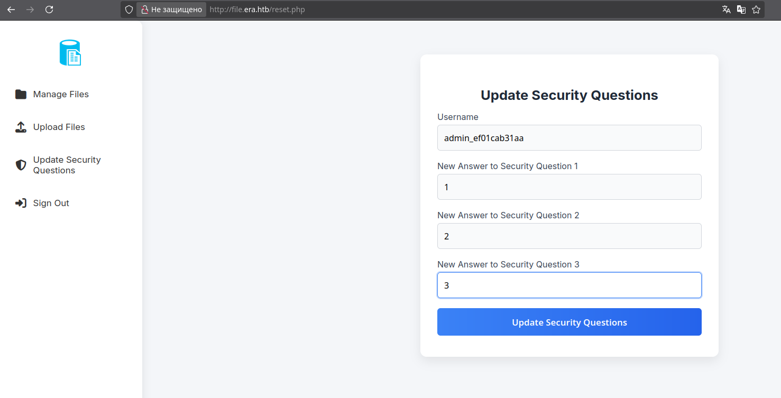Open the second translation icon in address bar
The image size is (781, 398).
pos(741,10)
